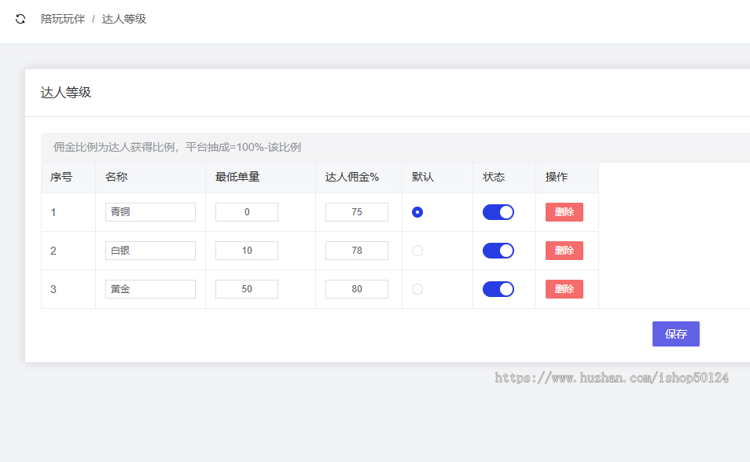Edit the name field containing 黄金
The image size is (750, 462).
(150, 289)
